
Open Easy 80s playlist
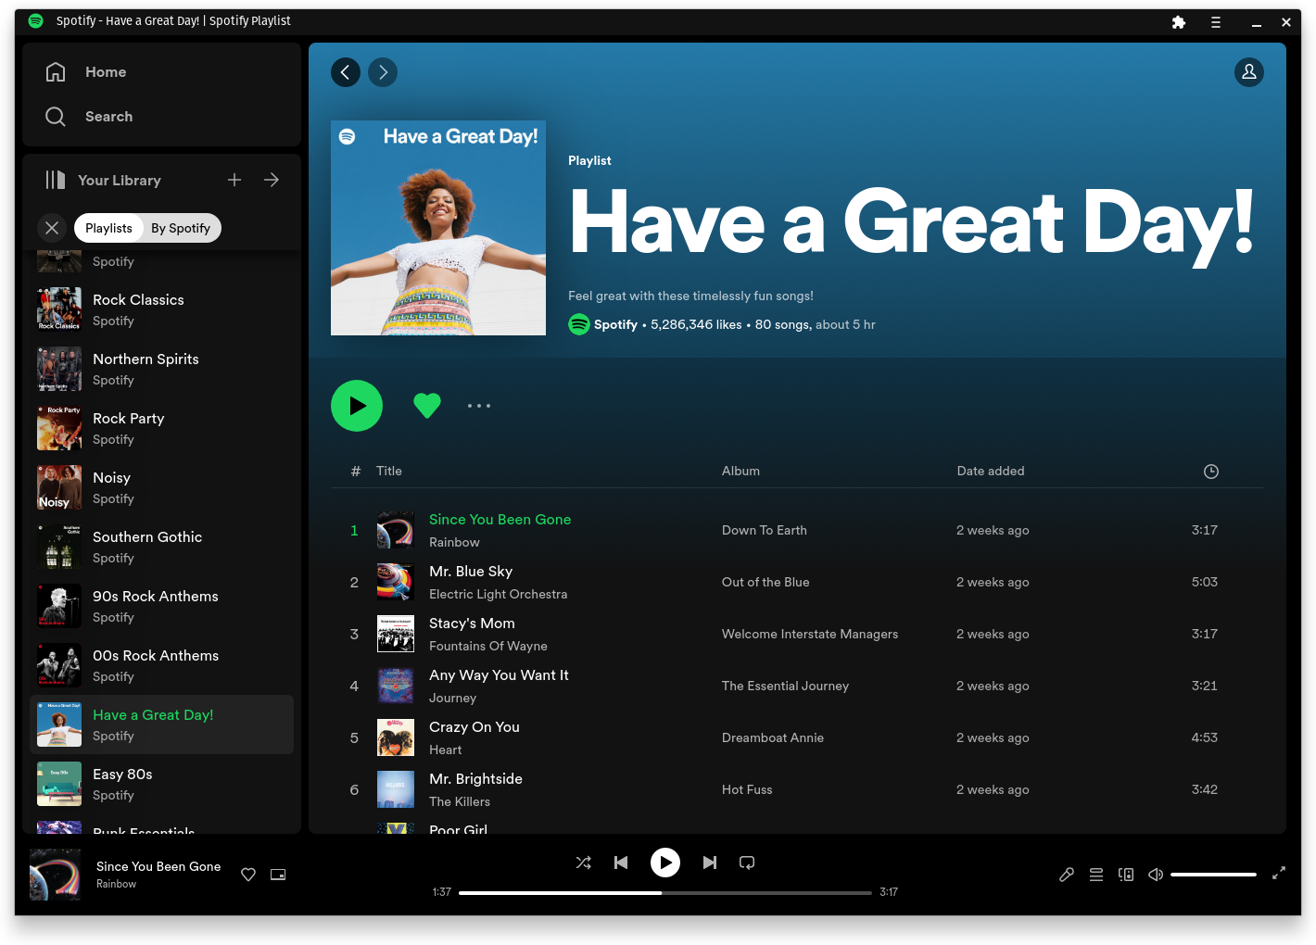tap(162, 784)
